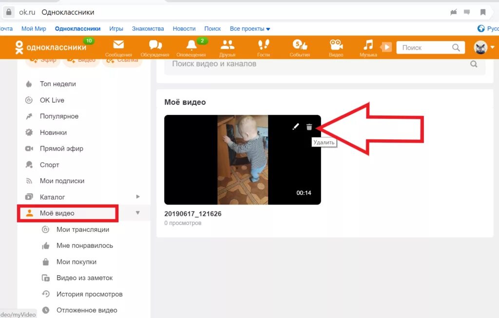Click the 0 просмотров text
The image size is (499, 318).
(x=183, y=223)
